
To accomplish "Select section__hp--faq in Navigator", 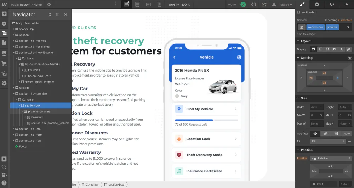I will (x=30, y=140).
